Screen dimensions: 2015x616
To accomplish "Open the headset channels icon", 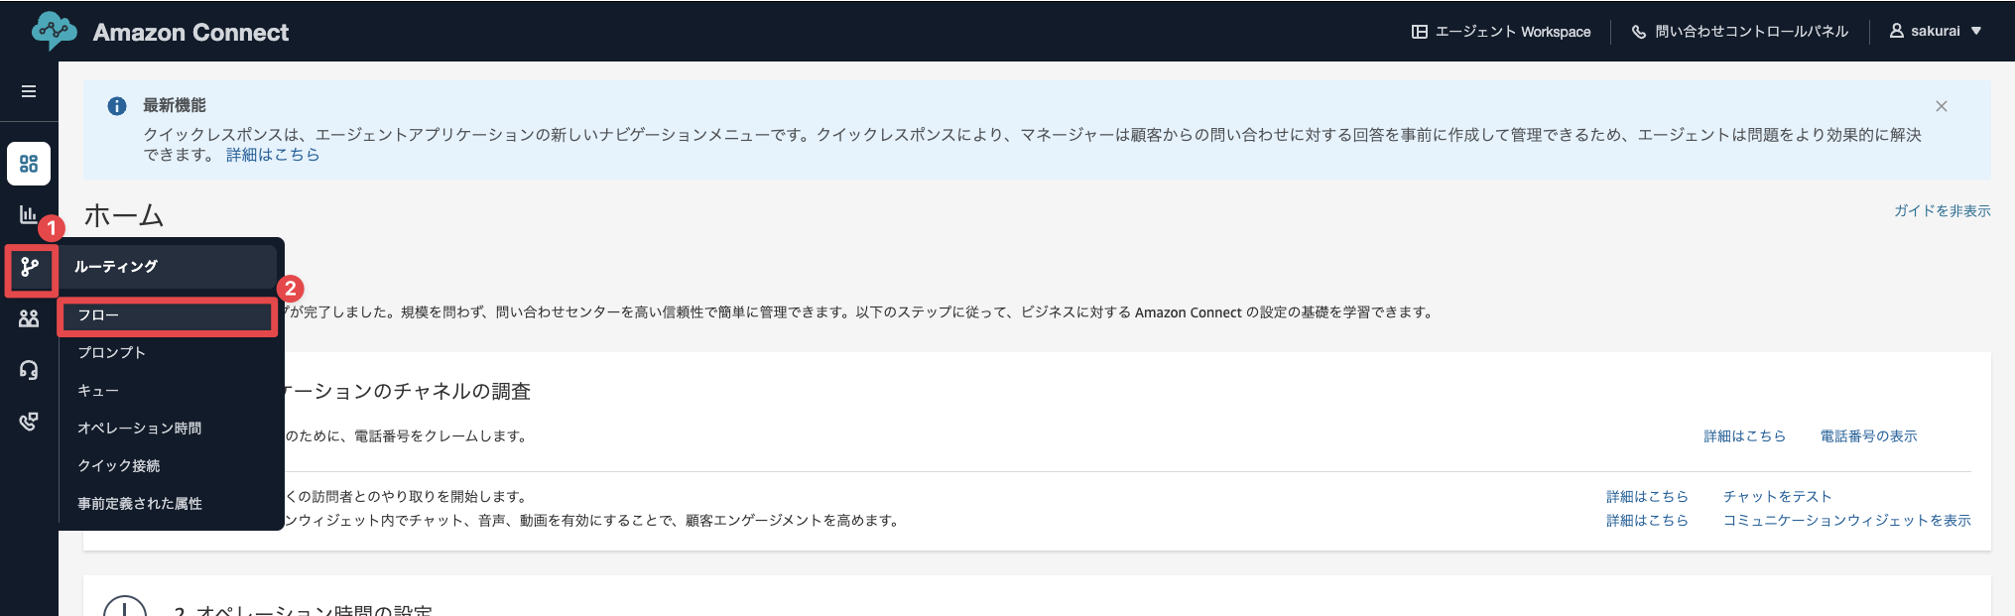I will pyautogui.click(x=29, y=370).
